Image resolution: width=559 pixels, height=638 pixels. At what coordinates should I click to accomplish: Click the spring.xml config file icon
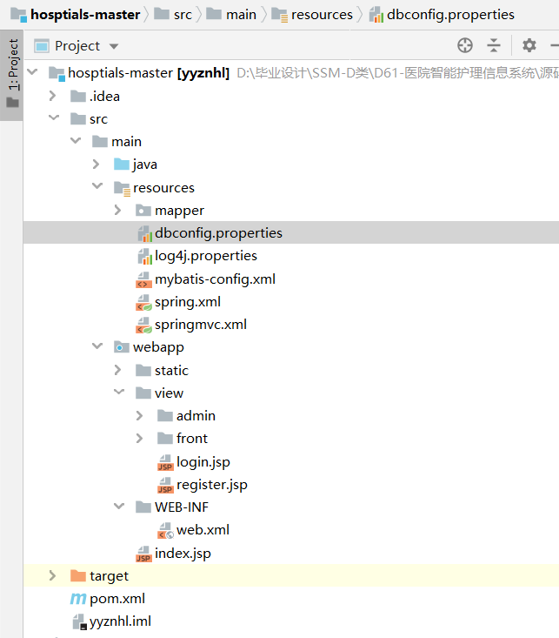[x=143, y=302]
